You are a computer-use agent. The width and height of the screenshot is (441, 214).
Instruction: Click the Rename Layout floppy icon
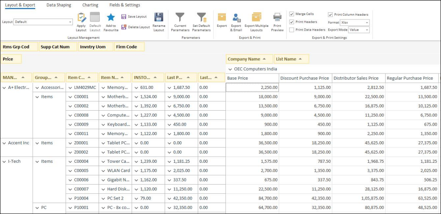click(159, 17)
